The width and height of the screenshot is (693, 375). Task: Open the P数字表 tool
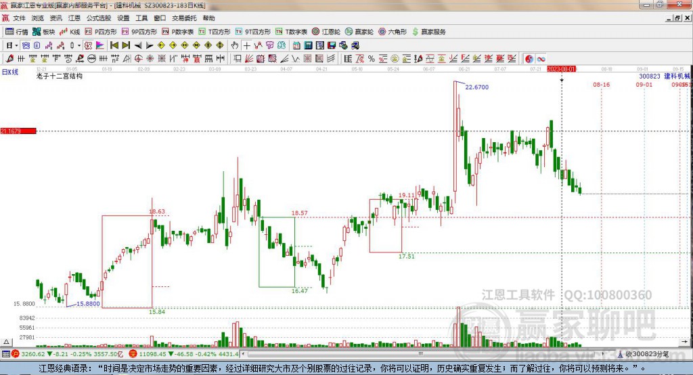pyautogui.click(x=178, y=32)
